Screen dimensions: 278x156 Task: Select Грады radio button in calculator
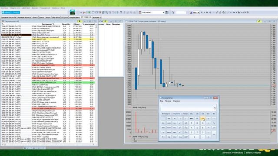tap(185, 114)
